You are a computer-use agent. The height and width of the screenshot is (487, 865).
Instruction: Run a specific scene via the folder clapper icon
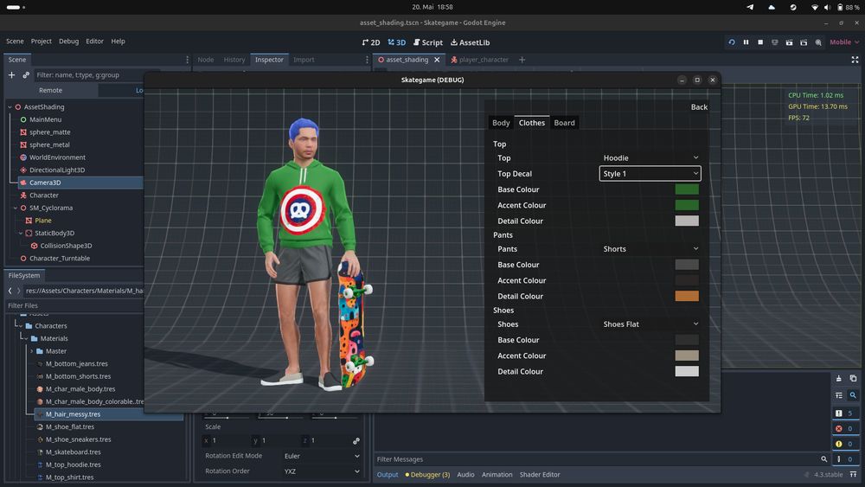click(804, 42)
